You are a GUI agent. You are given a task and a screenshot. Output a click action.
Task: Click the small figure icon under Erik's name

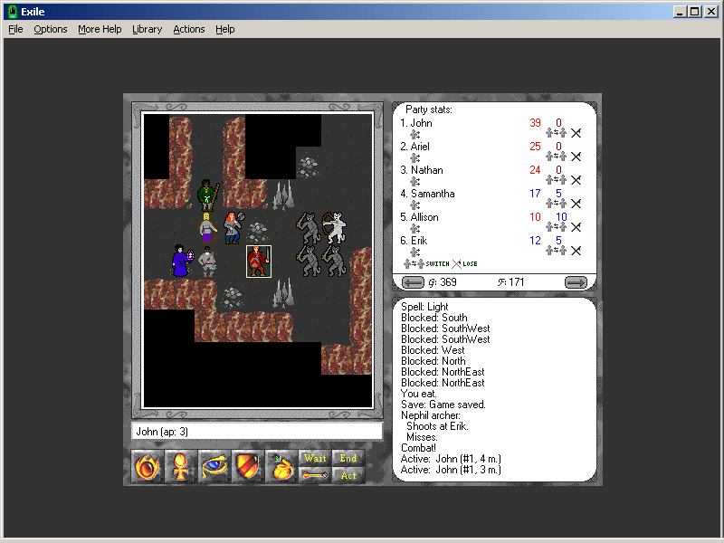[x=415, y=252]
